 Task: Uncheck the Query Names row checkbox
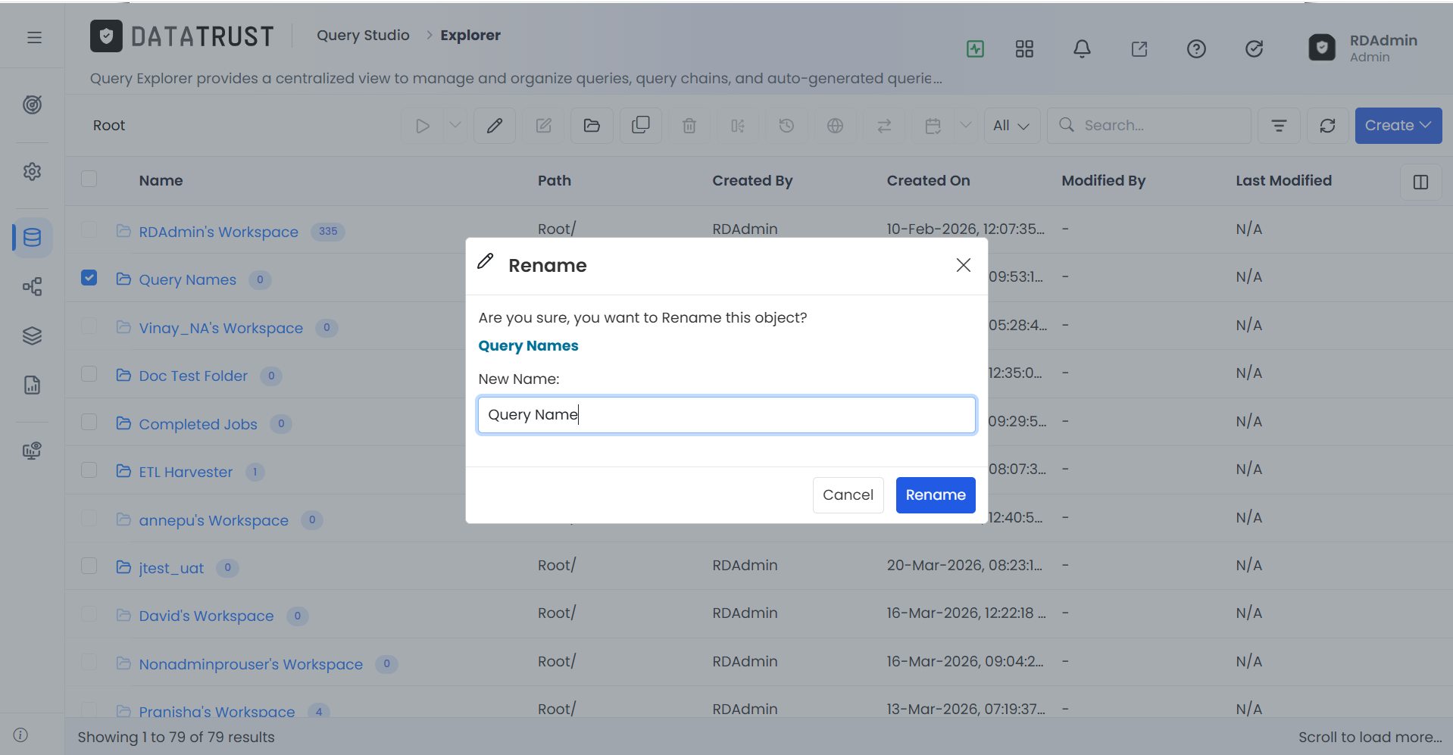89,278
